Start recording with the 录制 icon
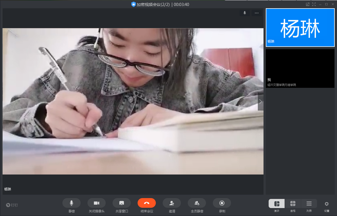Screen dimensions: 337x216 [x=222, y=203]
